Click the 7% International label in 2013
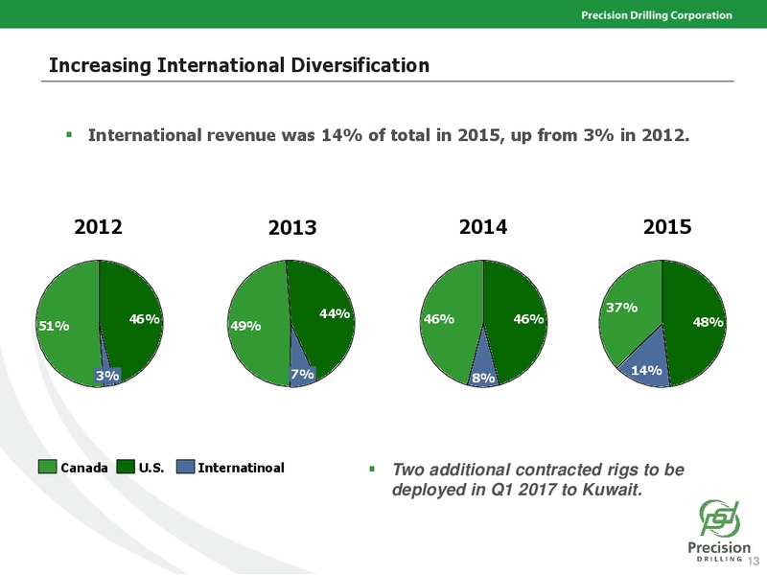 click(x=302, y=374)
